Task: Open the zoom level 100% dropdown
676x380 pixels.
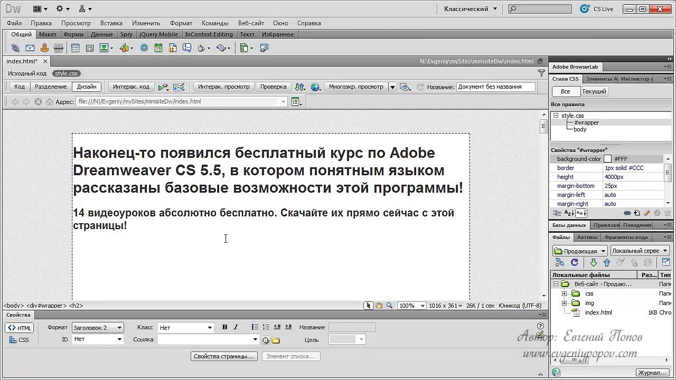Action: pyautogui.click(x=412, y=306)
